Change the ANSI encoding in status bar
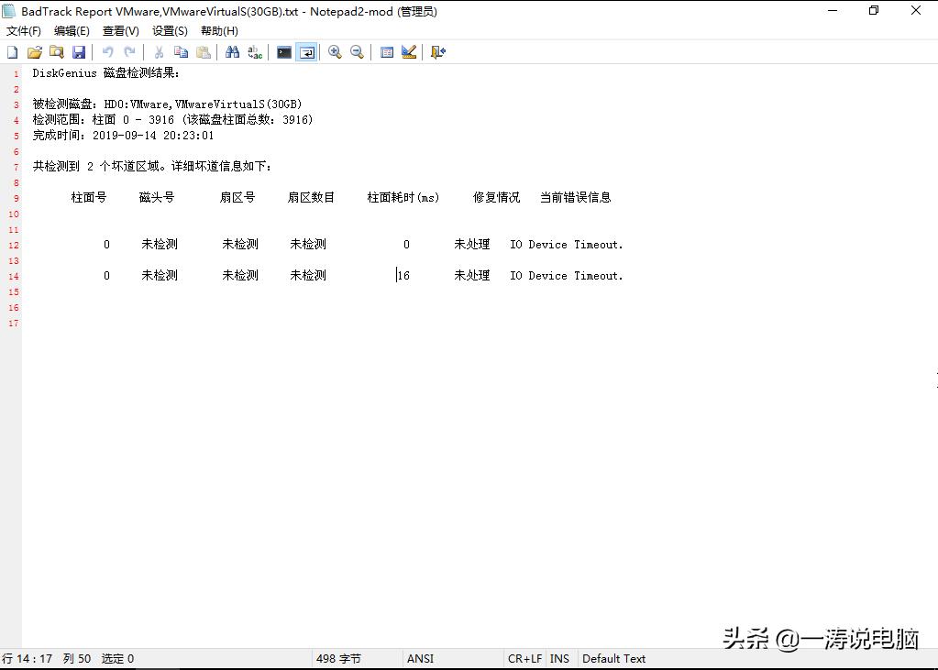This screenshot has height=670, width=938. tap(419, 658)
